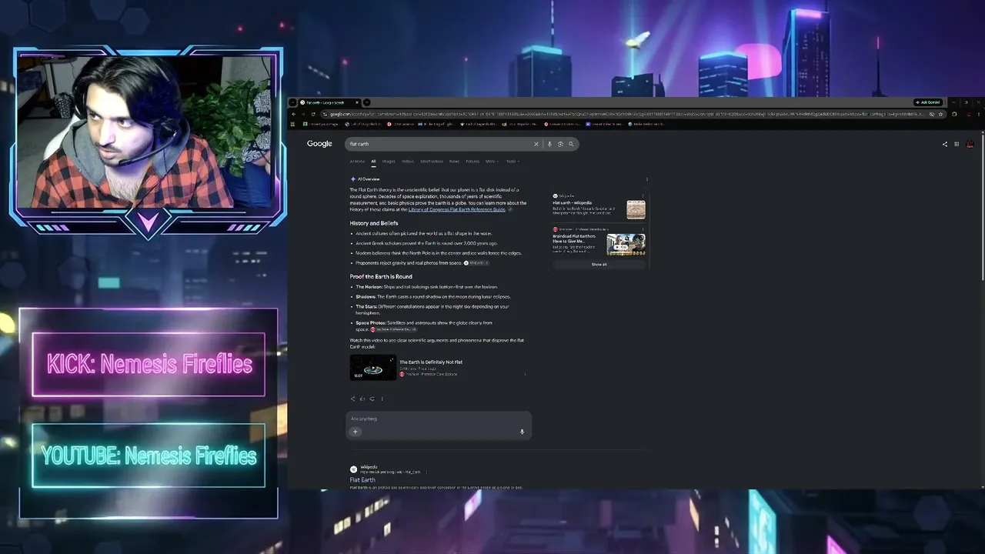Start voice search from the Google search bar
The image size is (985, 554).
[549, 144]
